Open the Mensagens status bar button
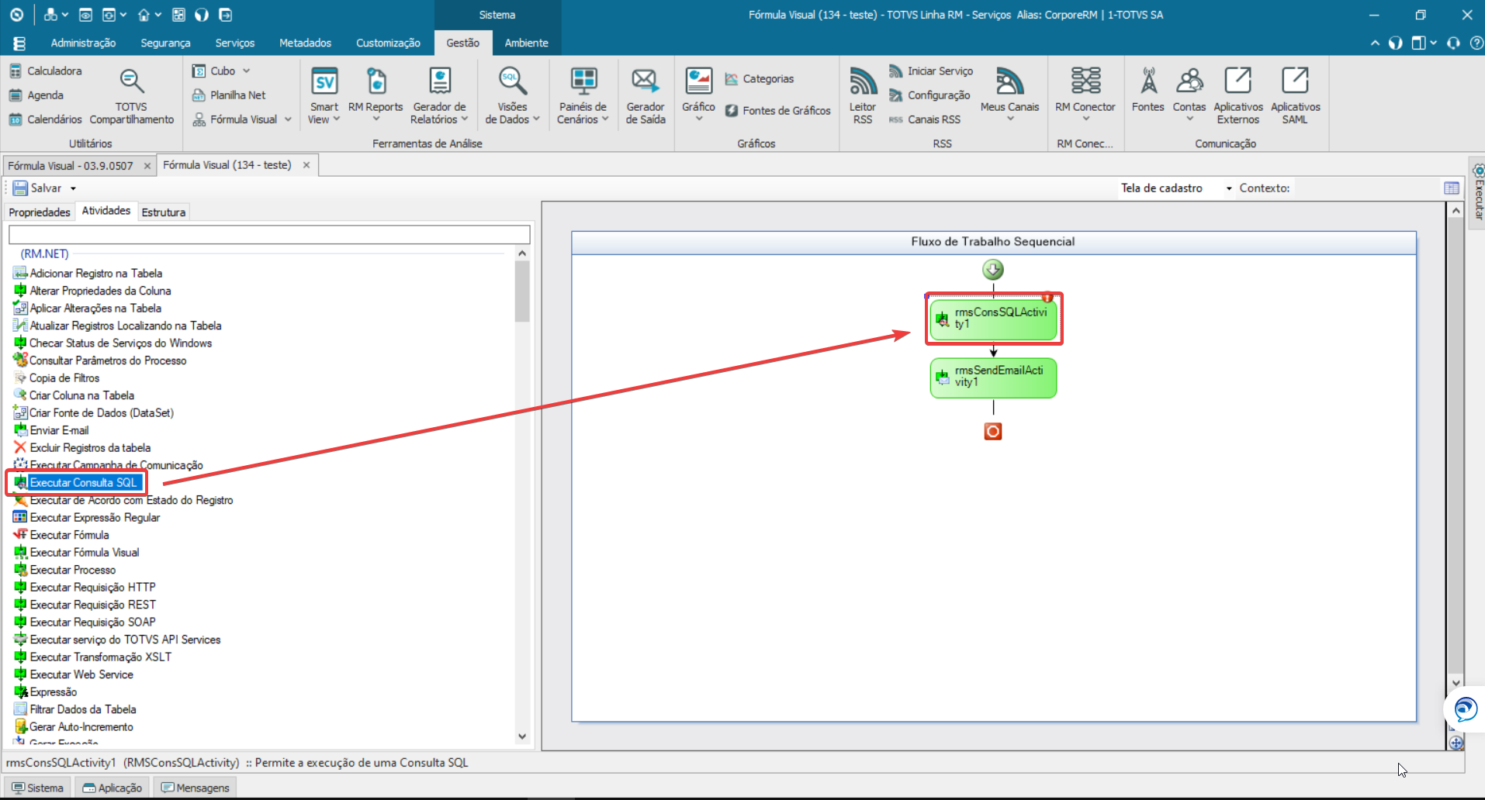Viewport: 1485px width, 800px height. (x=196, y=788)
